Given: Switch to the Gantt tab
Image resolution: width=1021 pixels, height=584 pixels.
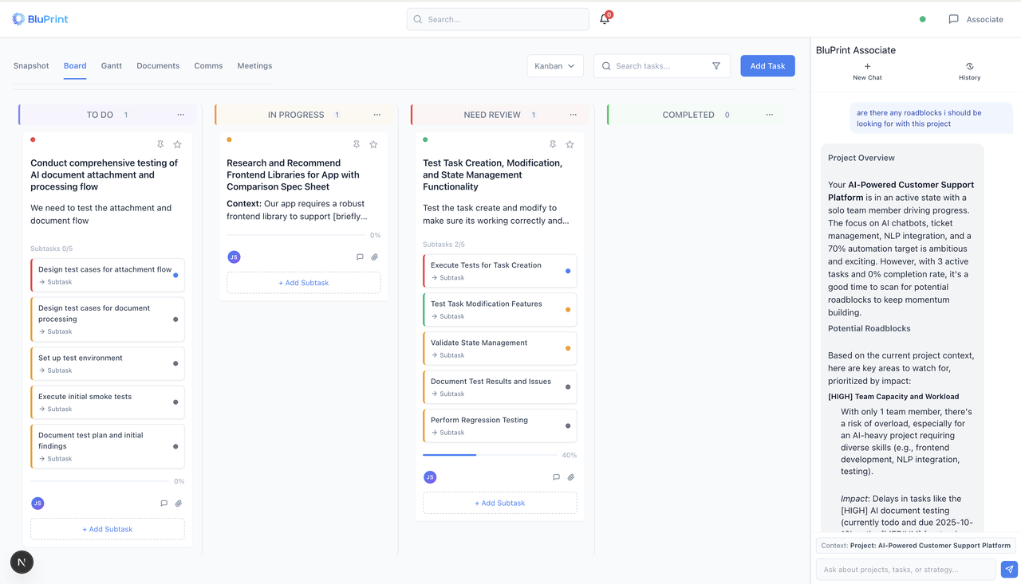Looking at the screenshot, I should tap(111, 65).
